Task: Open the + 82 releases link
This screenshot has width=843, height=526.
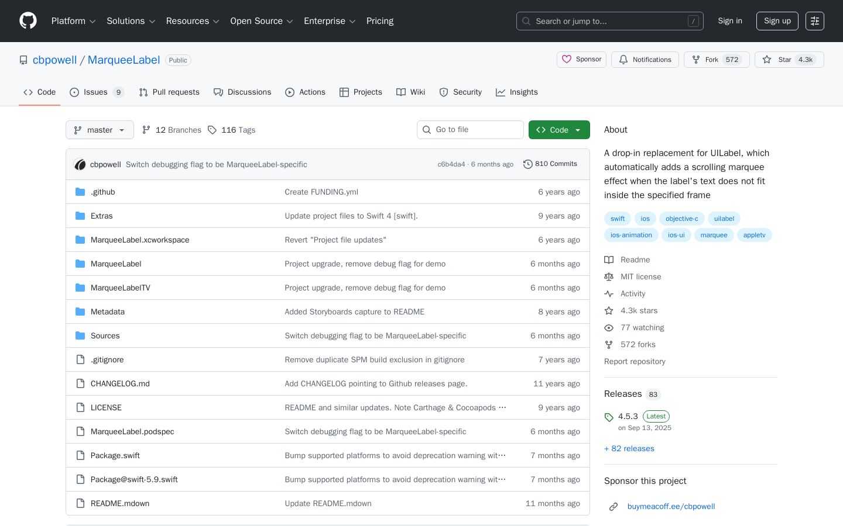Action: point(629,449)
